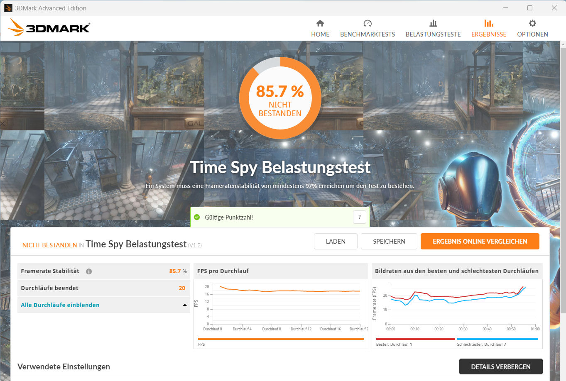Click the Belastungsteste bar chart icon
This screenshot has width=566, height=381.
(x=433, y=23)
